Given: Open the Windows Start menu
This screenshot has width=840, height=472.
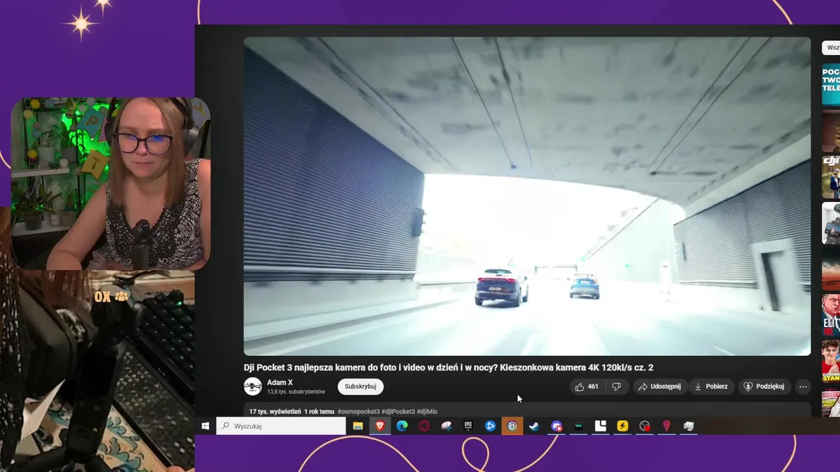Looking at the screenshot, I should [x=205, y=426].
